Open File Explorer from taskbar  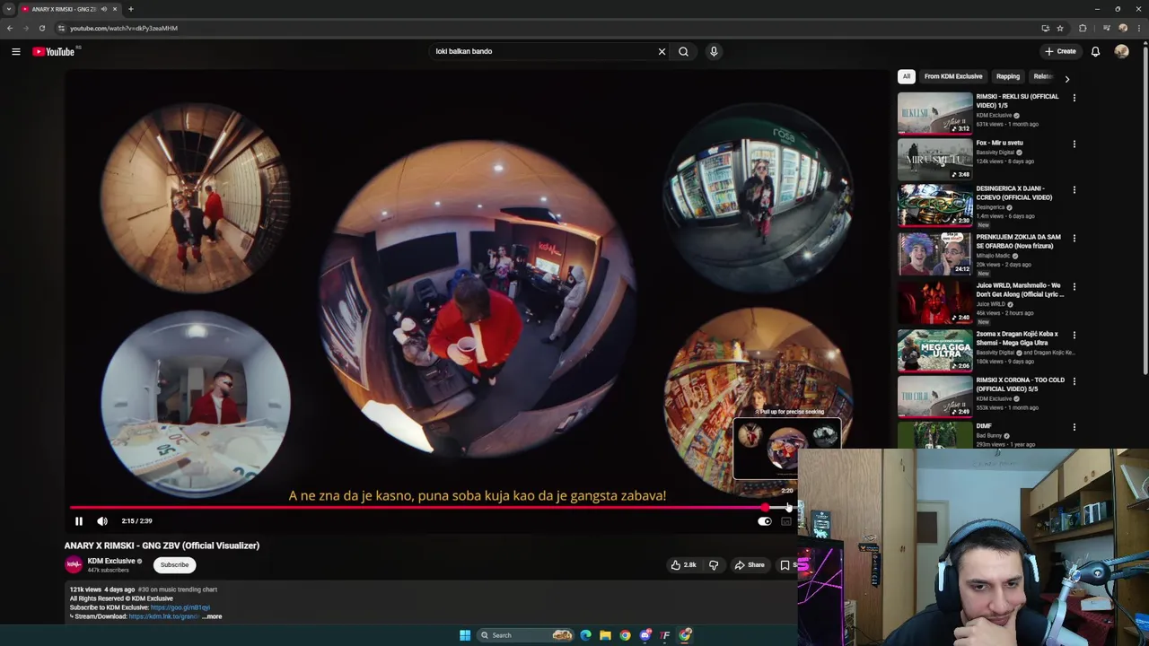(x=605, y=635)
